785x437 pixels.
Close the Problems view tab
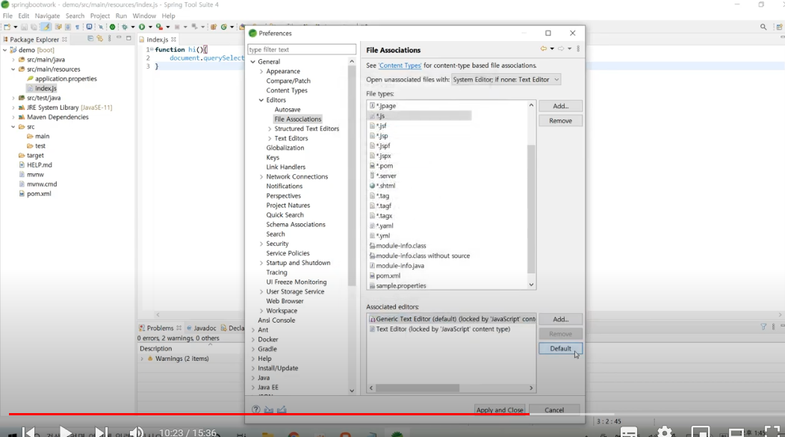pyautogui.click(x=179, y=328)
